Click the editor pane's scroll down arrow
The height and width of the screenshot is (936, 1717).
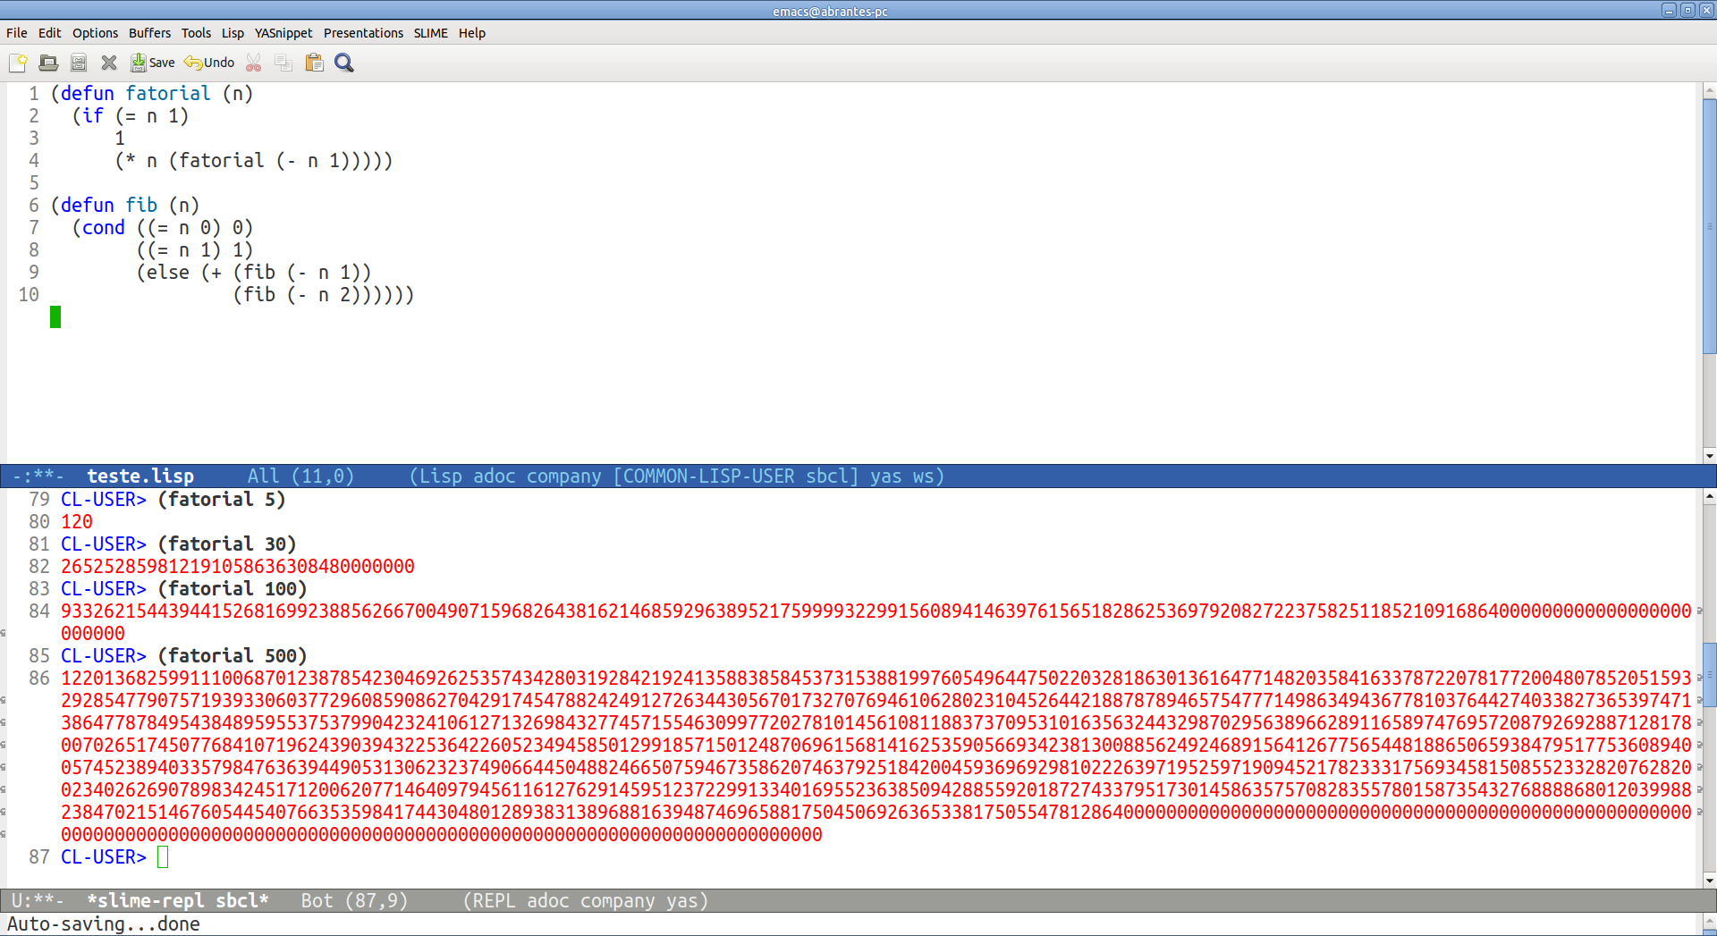(x=1709, y=456)
